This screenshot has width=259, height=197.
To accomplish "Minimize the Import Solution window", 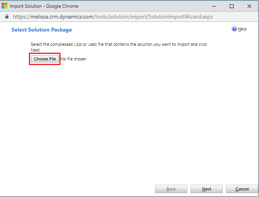I will (214, 6).
